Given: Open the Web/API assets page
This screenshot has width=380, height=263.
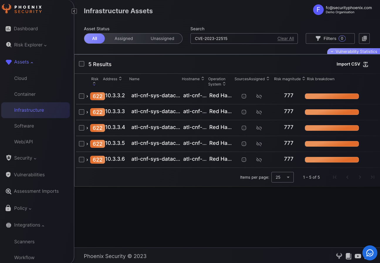Looking at the screenshot, I should [23, 142].
